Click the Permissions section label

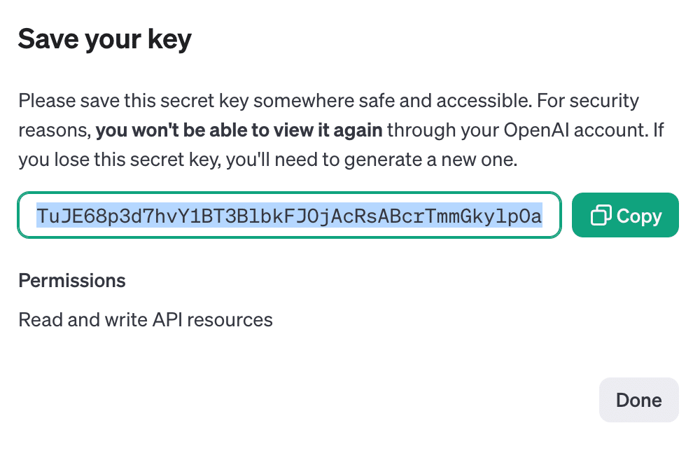[72, 281]
